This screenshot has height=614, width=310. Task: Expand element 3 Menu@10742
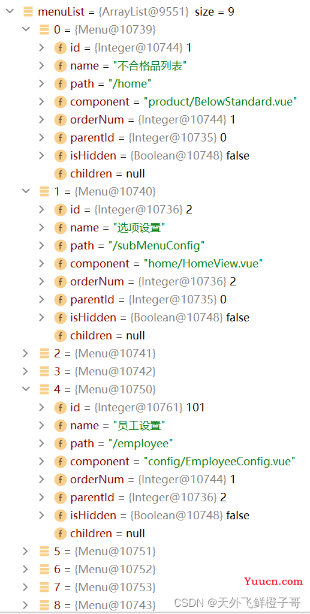26,371
